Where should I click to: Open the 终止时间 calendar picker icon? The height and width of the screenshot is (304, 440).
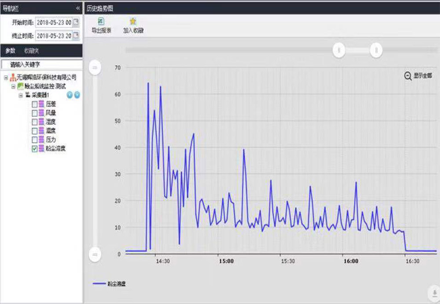point(76,35)
